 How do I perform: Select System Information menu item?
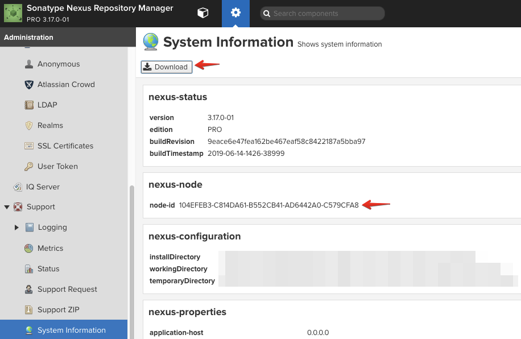point(71,330)
